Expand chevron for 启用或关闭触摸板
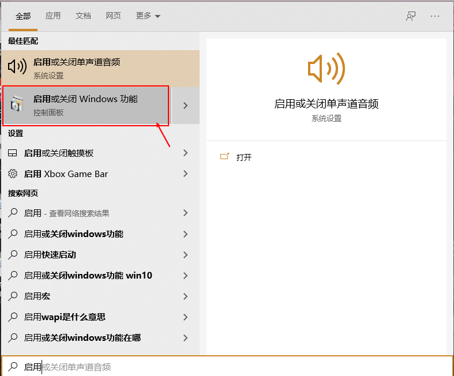Viewport: 454px width, 376px height. pos(186,153)
